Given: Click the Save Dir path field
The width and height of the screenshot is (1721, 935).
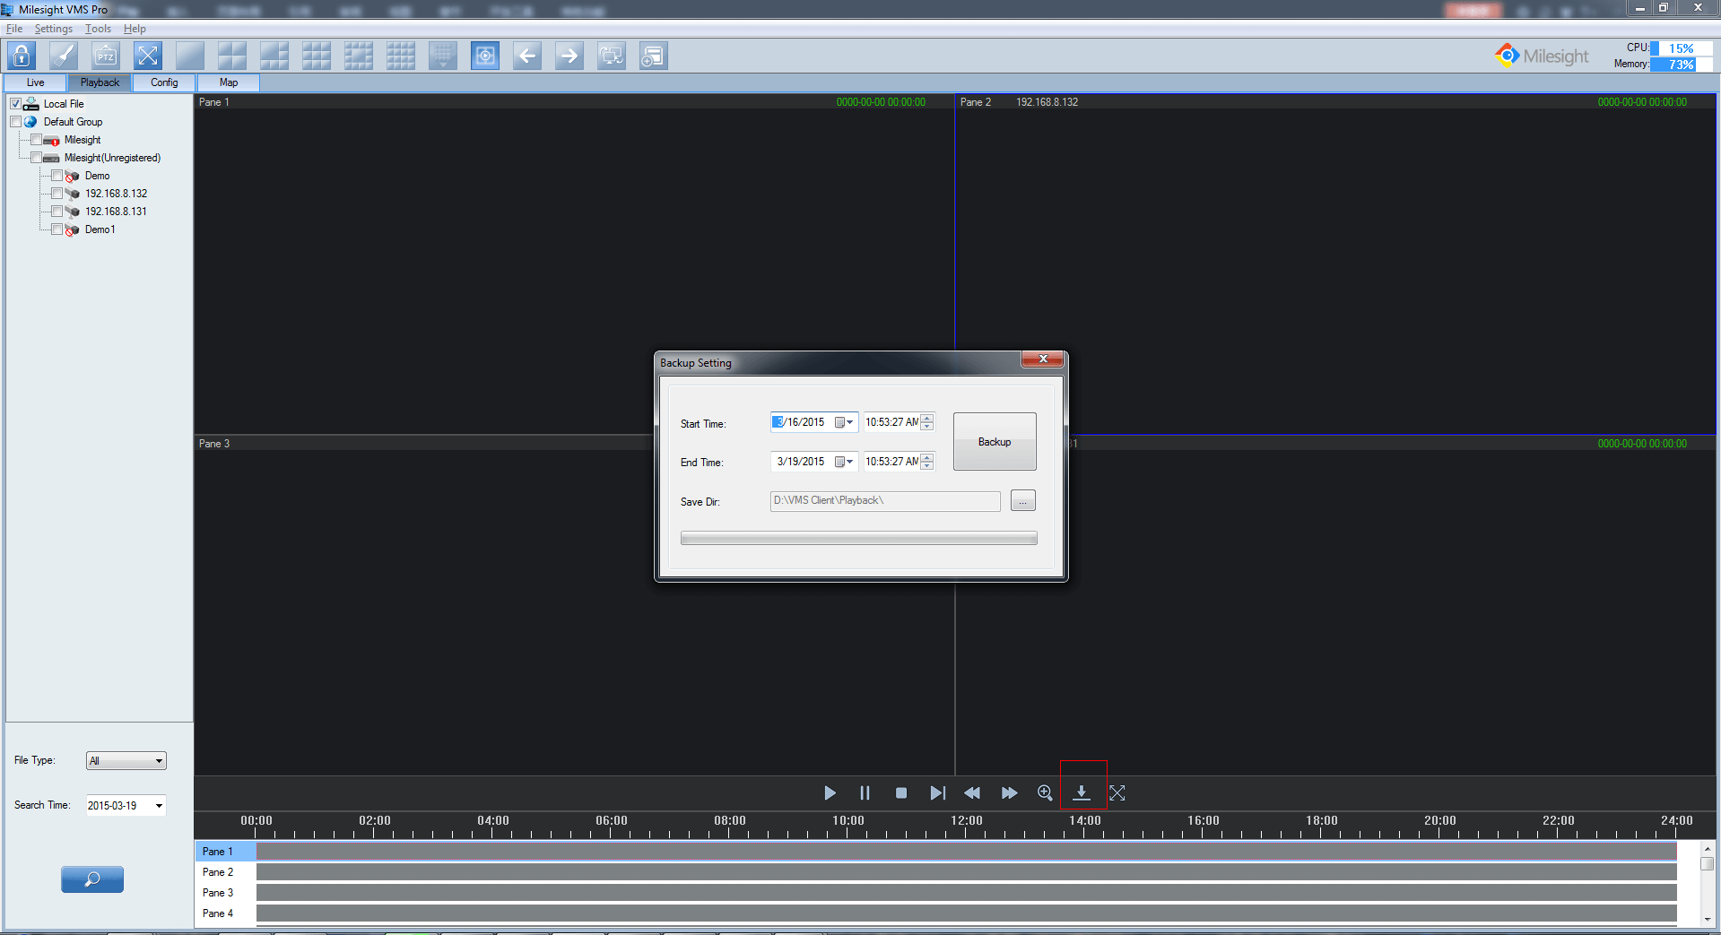Looking at the screenshot, I should tap(885, 501).
